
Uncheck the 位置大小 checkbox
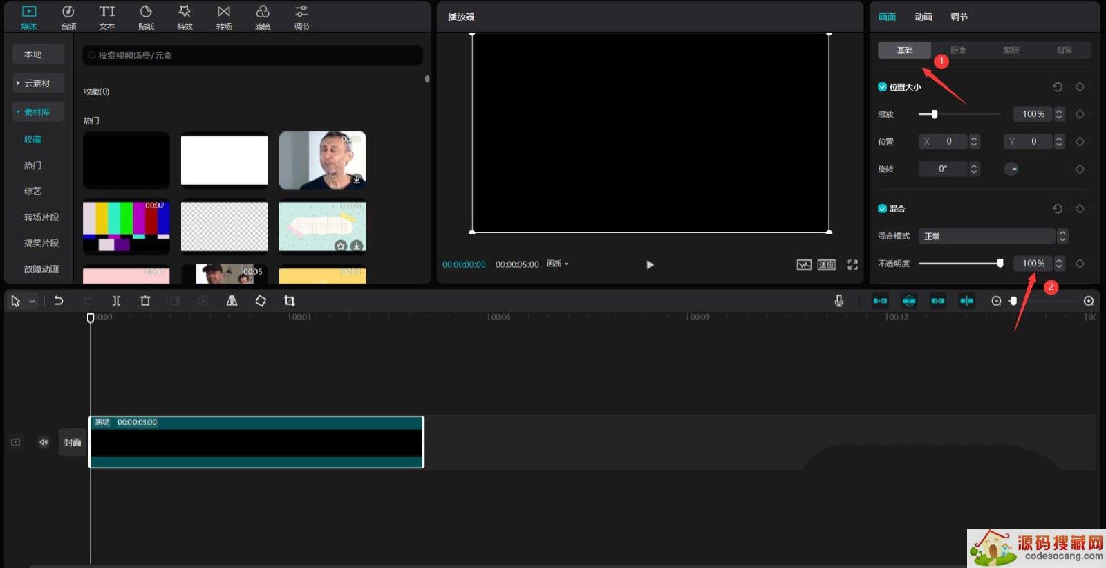click(x=882, y=87)
